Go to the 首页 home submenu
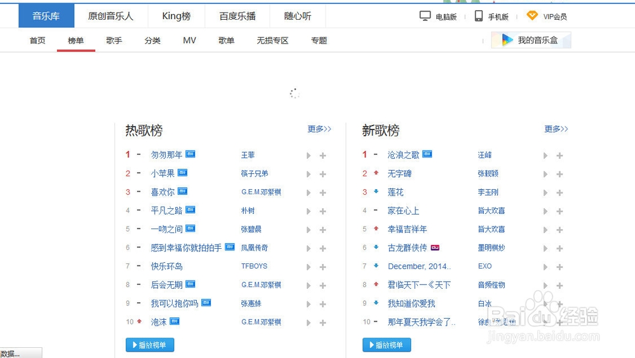 click(37, 41)
